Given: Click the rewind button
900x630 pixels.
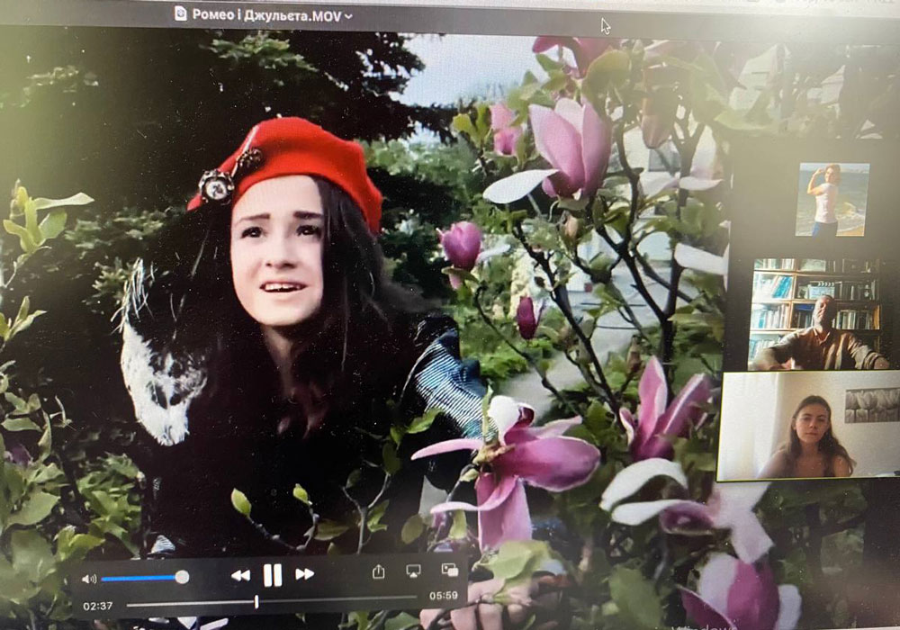Looking at the screenshot, I should [240, 575].
